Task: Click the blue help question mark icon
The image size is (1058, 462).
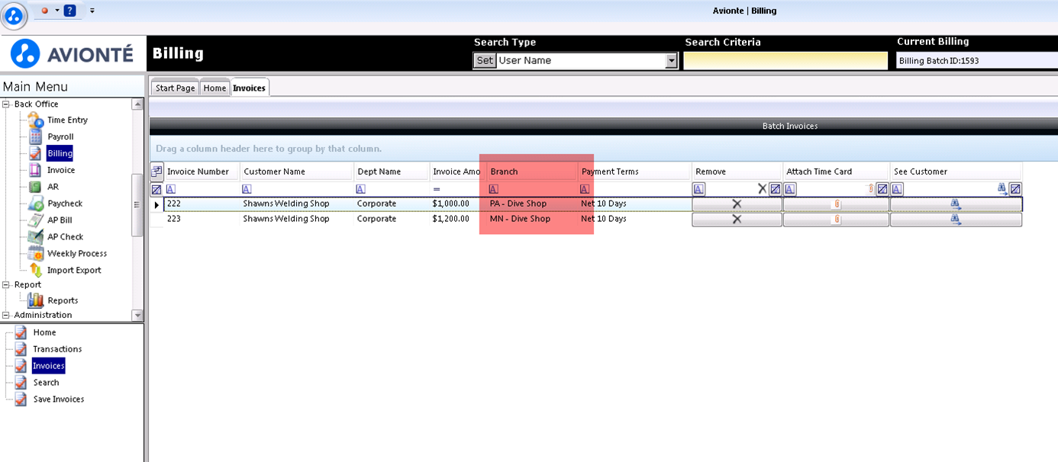Action: [69, 11]
